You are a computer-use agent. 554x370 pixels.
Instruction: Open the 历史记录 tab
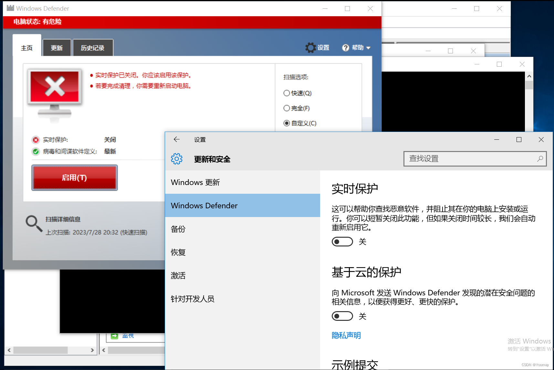point(93,48)
